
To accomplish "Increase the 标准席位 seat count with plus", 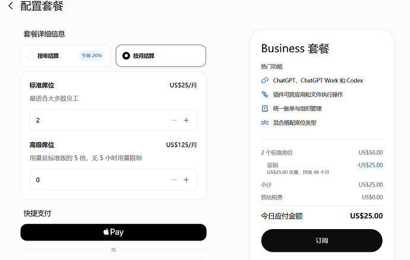I will click(186, 120).
